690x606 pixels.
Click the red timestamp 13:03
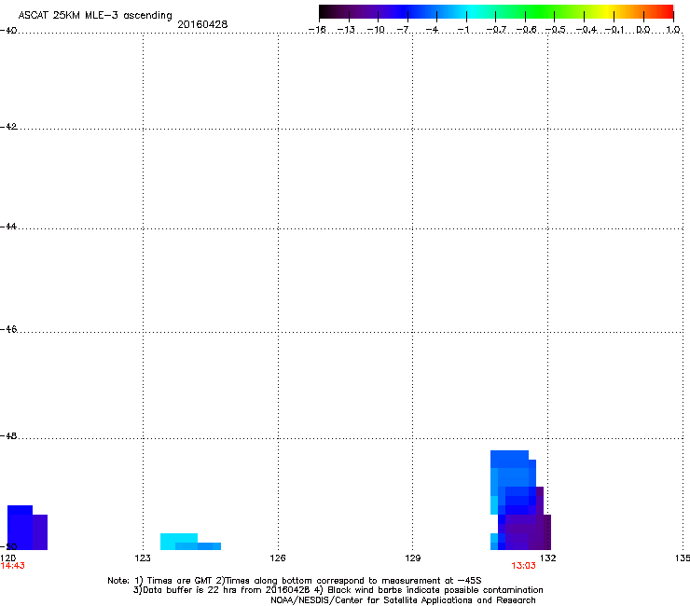[523, 566]
